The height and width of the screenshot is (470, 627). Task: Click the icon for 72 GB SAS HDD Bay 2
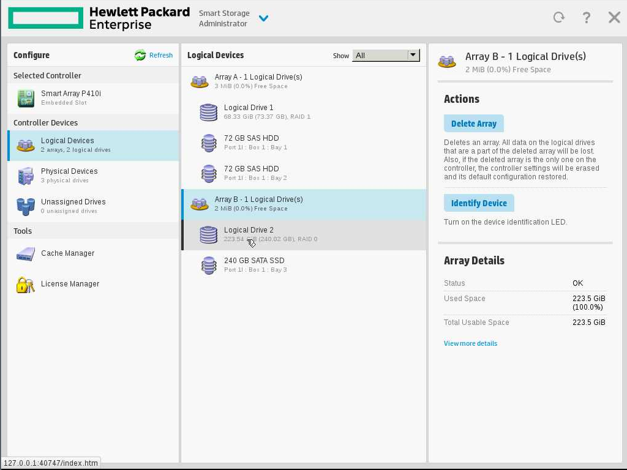[x=208, y=174]
